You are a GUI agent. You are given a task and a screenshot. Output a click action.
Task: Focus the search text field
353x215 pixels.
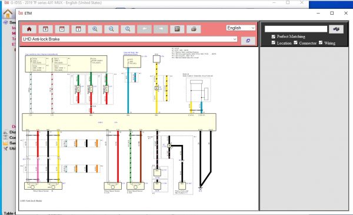click(x=296, y=29)
